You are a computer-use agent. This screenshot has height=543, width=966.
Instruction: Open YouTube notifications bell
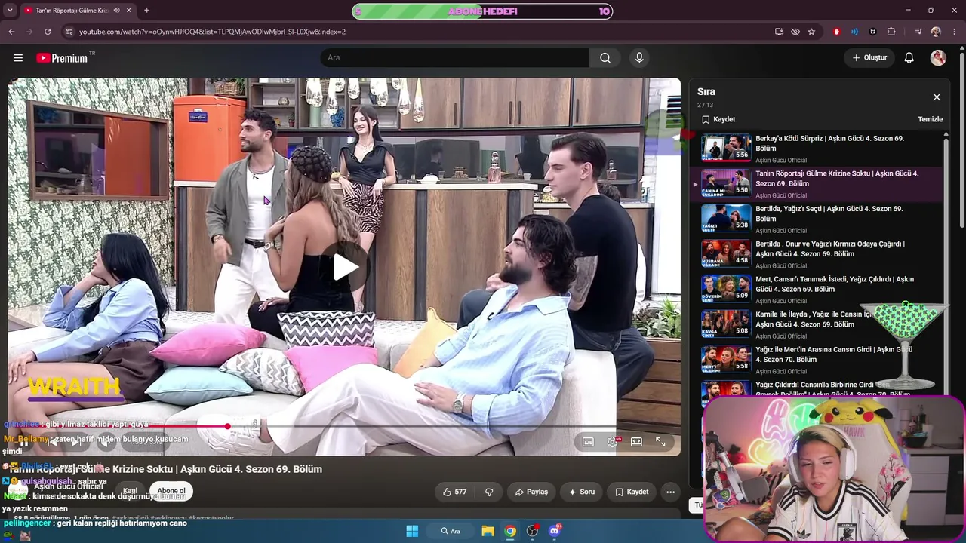[x=909, y=58]
